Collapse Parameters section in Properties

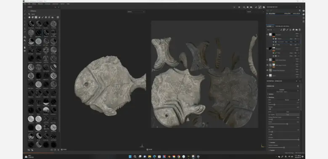point(267,98)
